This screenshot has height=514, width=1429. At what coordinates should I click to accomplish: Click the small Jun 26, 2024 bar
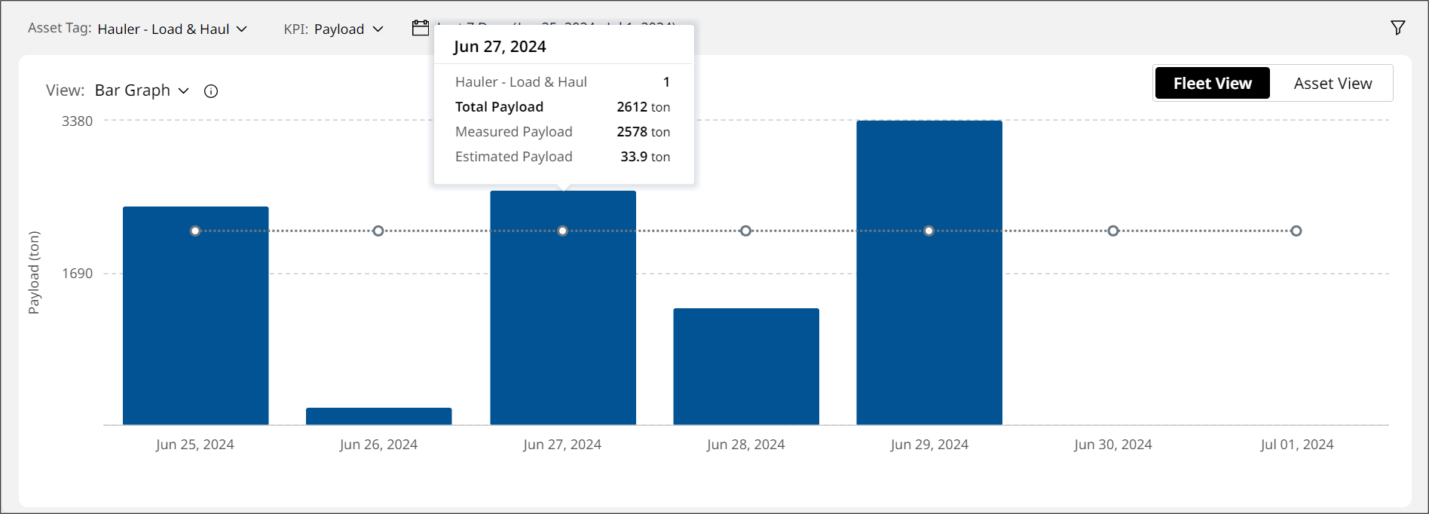[378, 416]
